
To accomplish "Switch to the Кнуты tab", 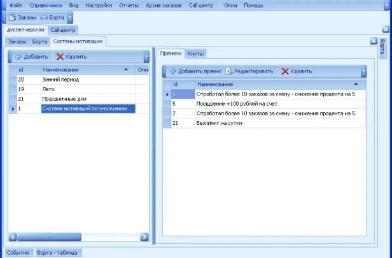I will (x=195, y=54).
